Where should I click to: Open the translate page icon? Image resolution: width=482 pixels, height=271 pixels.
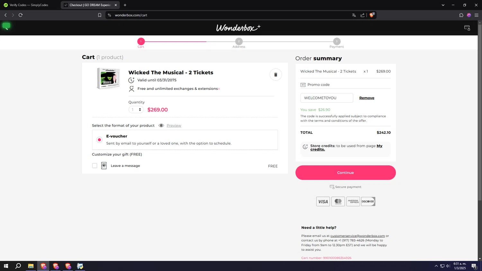[x=354, y=15]
